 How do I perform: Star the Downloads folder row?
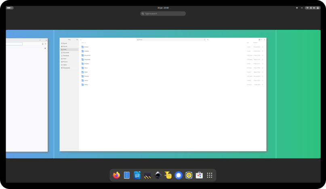tap(263, 60)
